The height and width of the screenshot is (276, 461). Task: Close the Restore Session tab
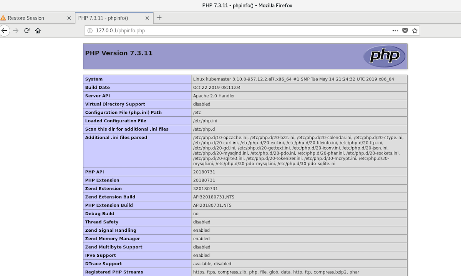point(69,18)
